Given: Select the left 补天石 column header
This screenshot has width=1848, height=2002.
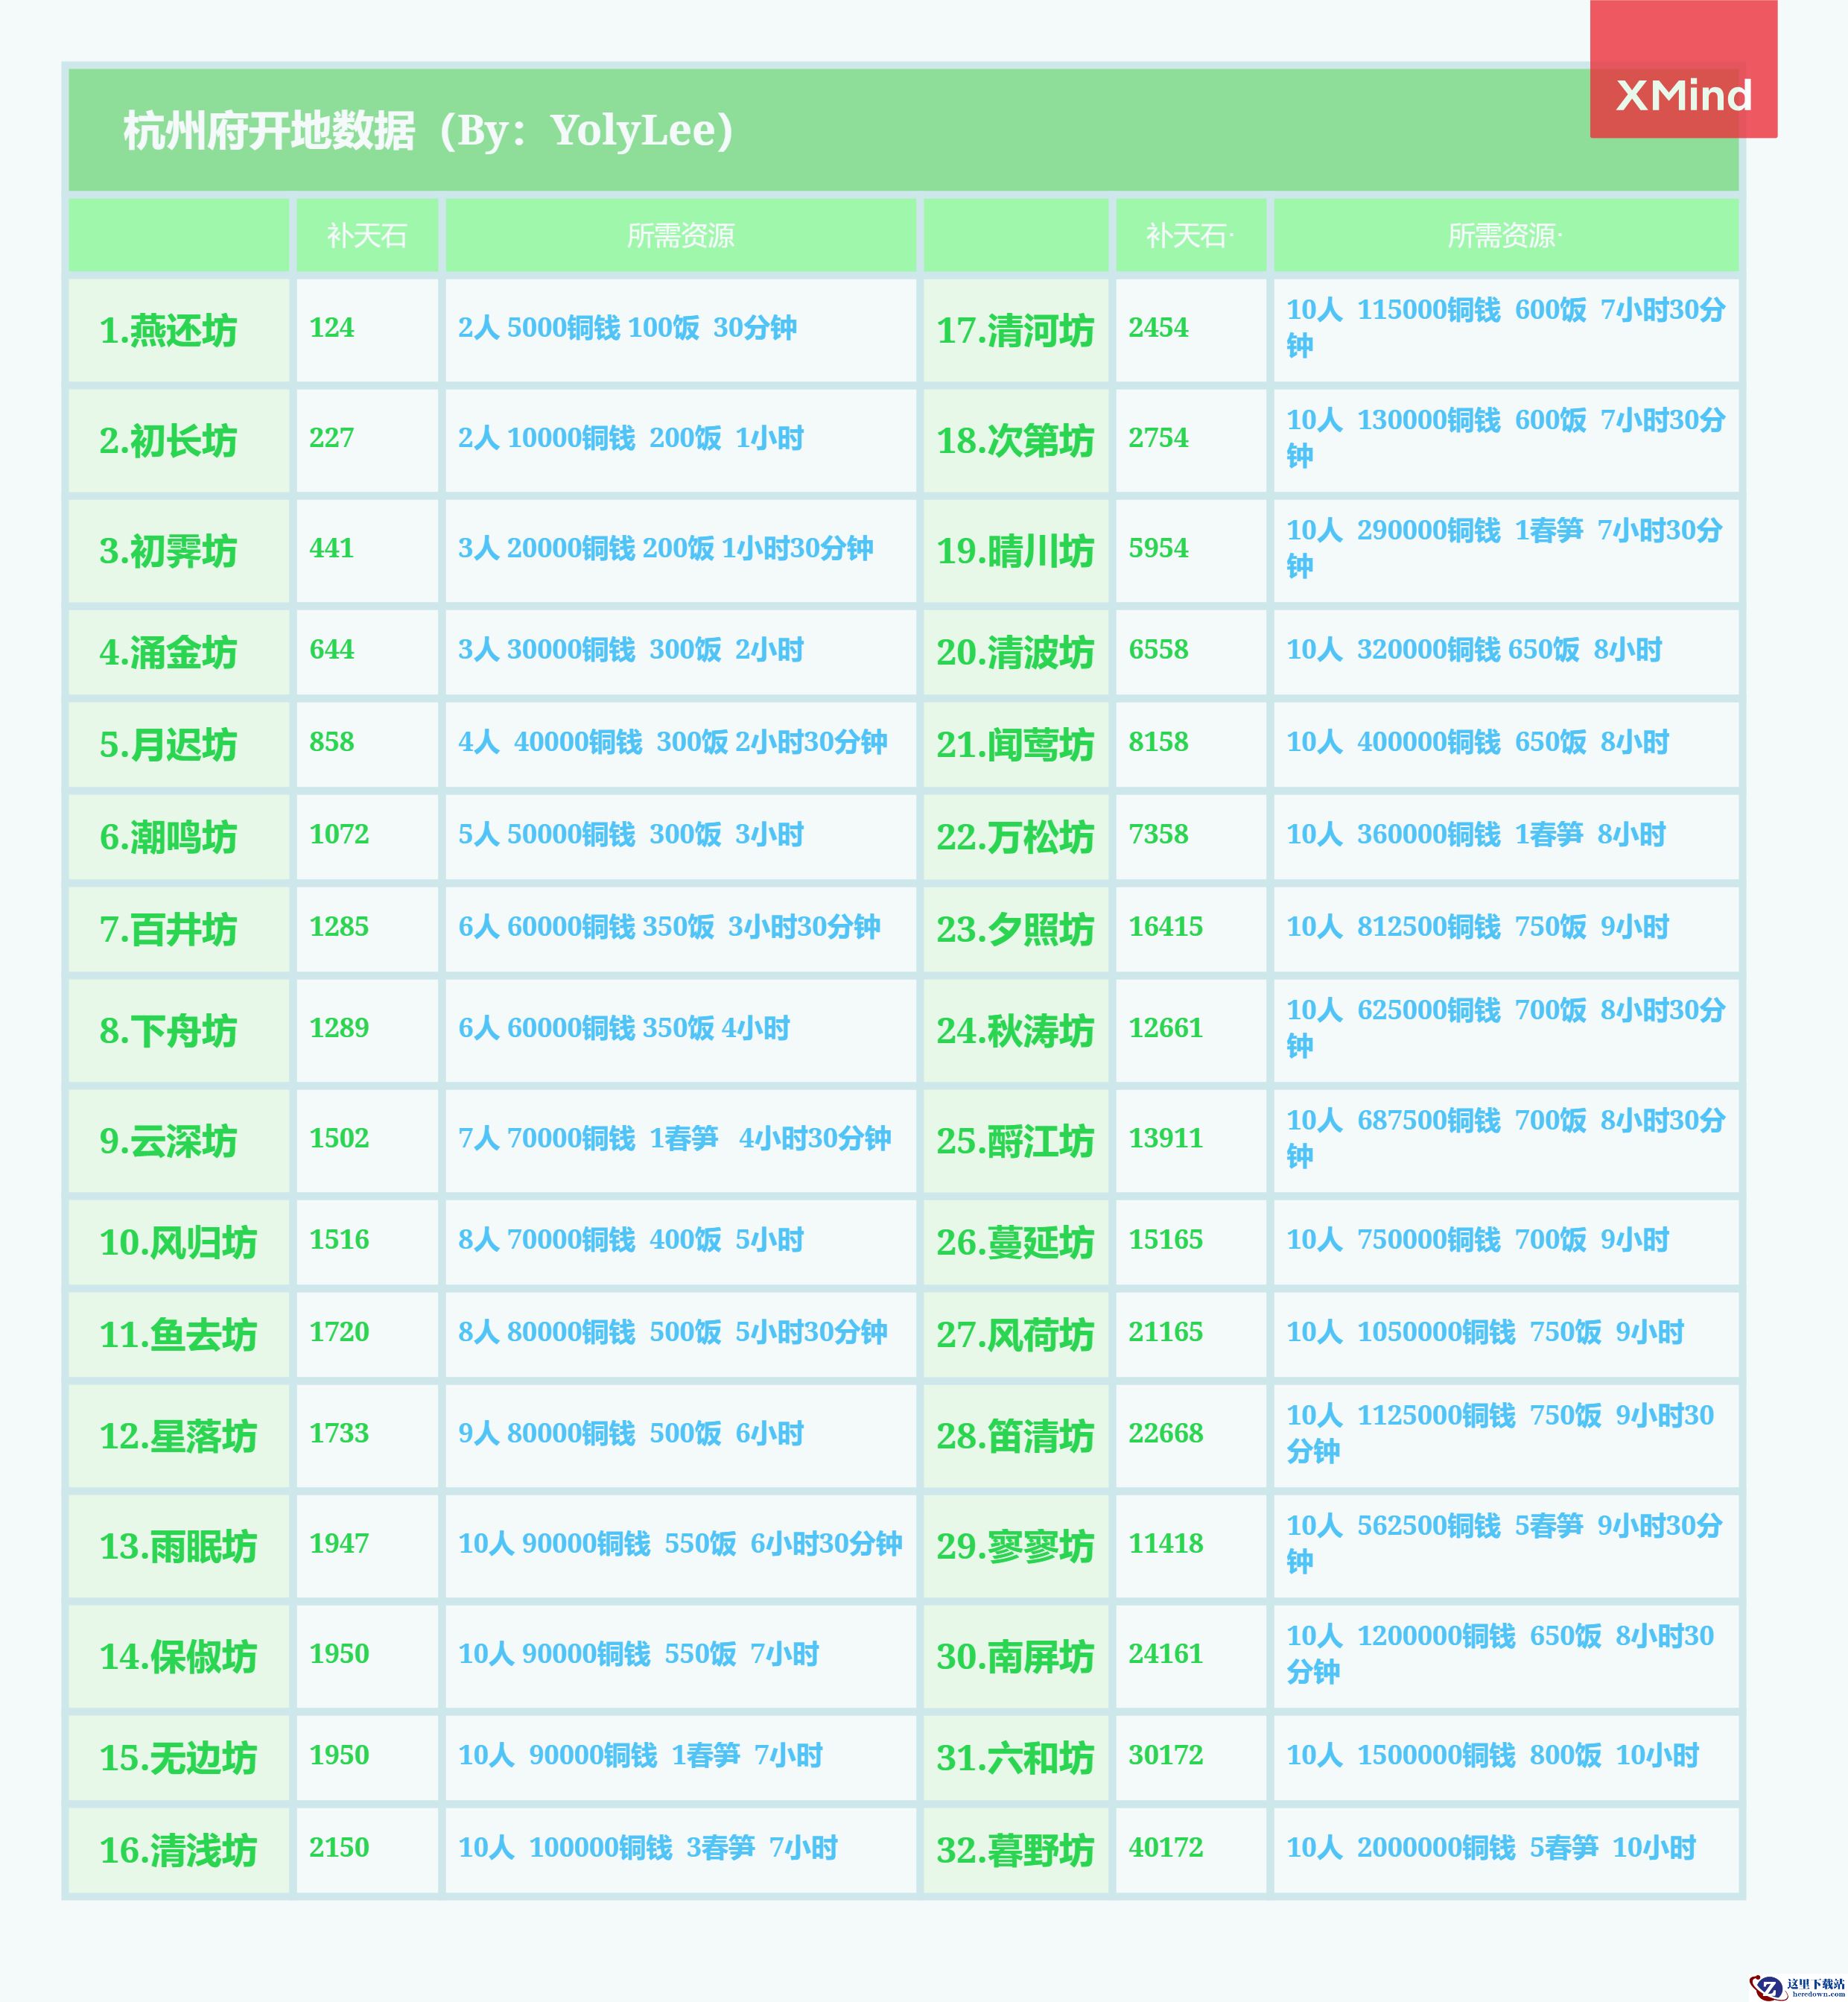Looking at the screenshot, I should [x=367, y=236].
